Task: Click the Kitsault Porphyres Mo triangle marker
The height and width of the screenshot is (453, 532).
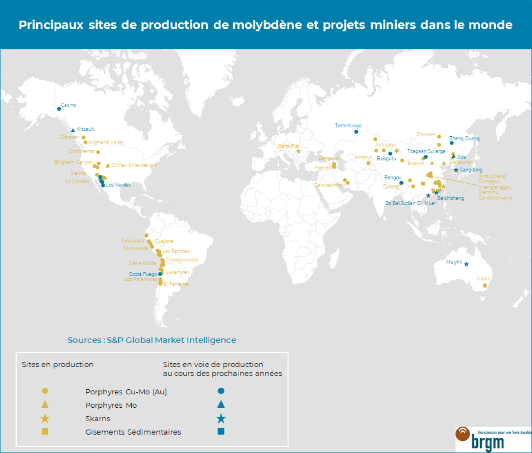Action: (73, 130)
